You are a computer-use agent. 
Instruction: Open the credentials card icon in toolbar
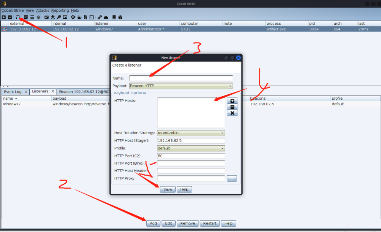tap(46, 17)
